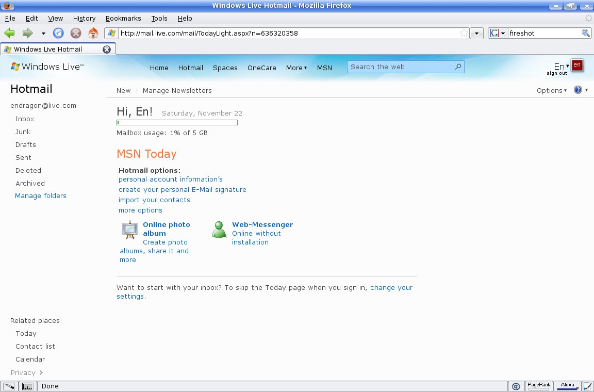Open Today under Related places
This screenshot has height=392, width=594.
coord(26,334)
